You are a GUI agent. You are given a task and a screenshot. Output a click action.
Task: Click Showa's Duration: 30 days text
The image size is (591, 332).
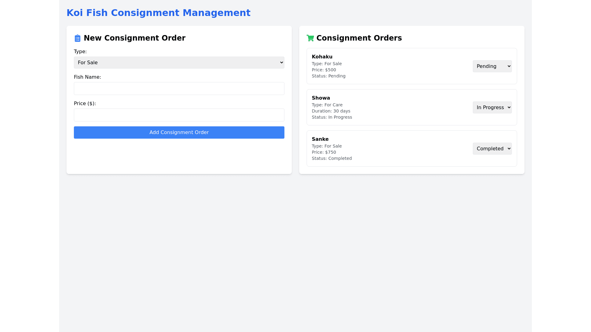click(331, 111)
